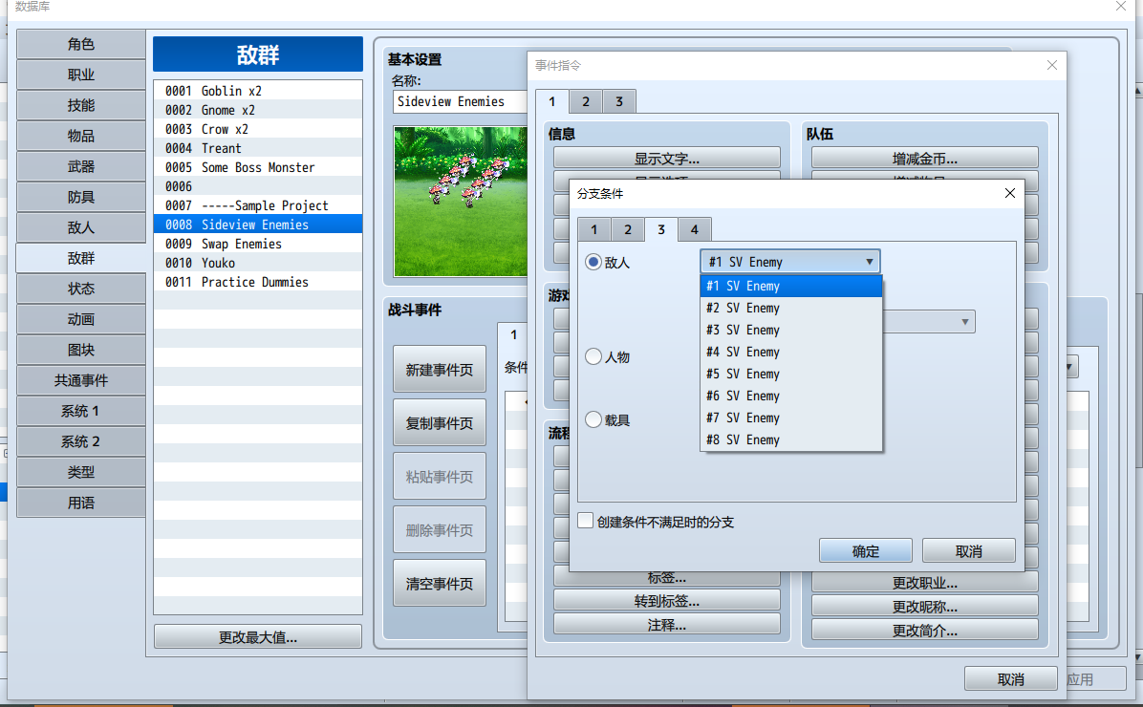
Task: Choose #7 SV Enemy from the list
Action: 791,417
